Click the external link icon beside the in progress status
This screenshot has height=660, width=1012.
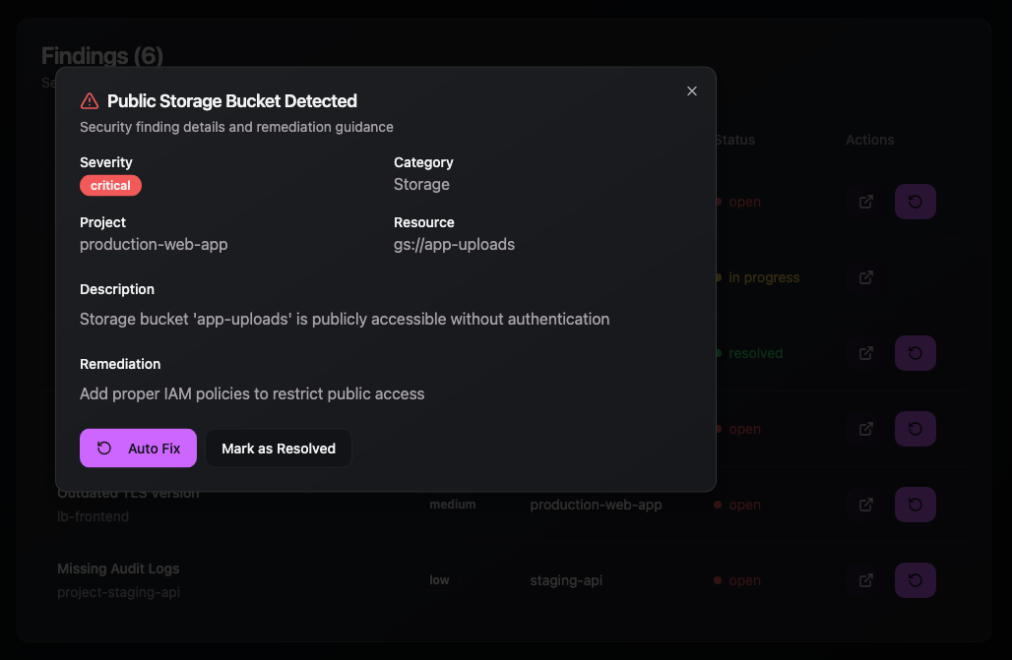[x=864, y=278]
